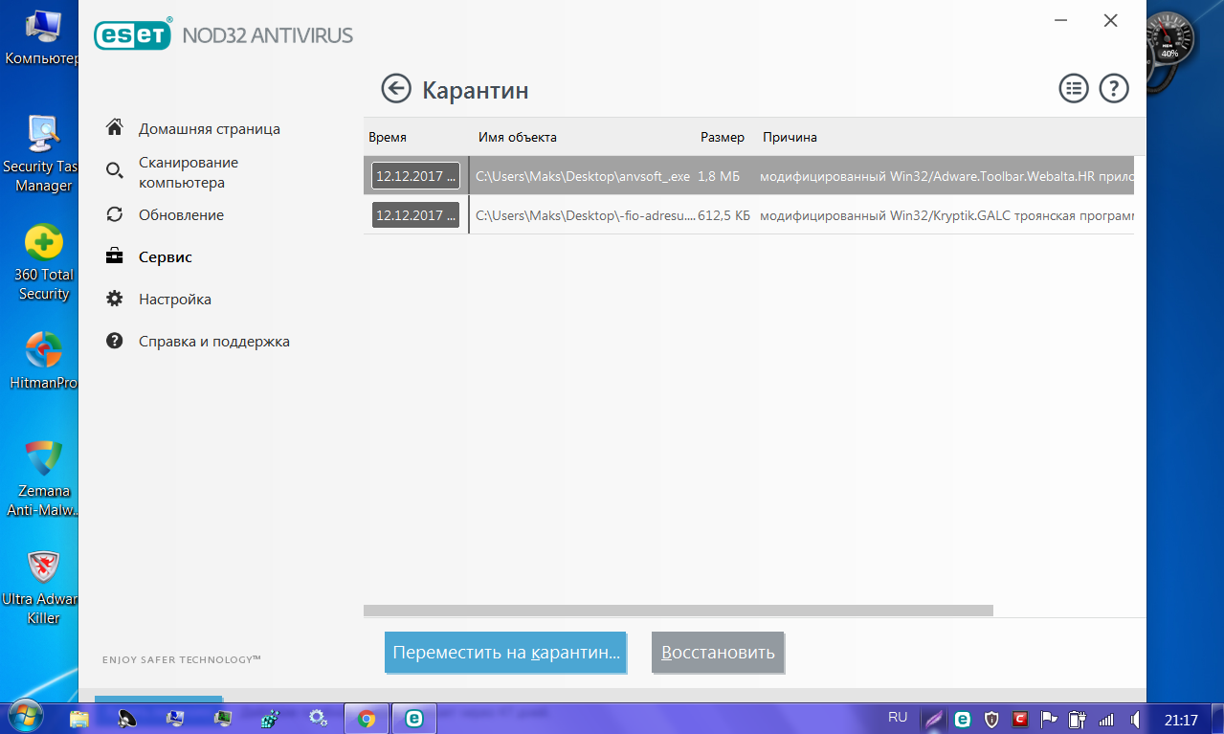Click the RU language indicator
The image size is (1224, 734).
point(898,717)
